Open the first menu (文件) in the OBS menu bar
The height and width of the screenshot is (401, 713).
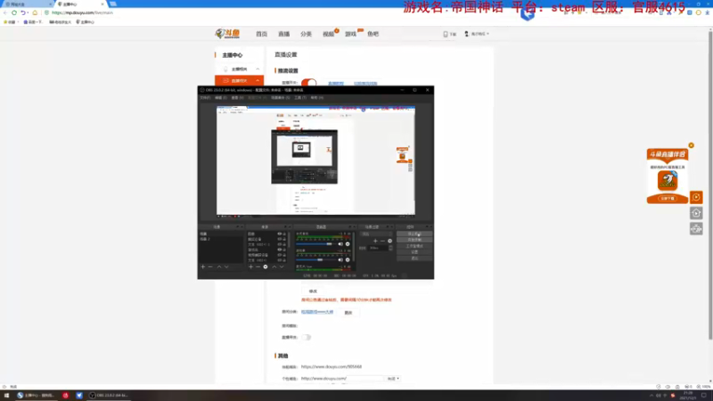[205, 98]
